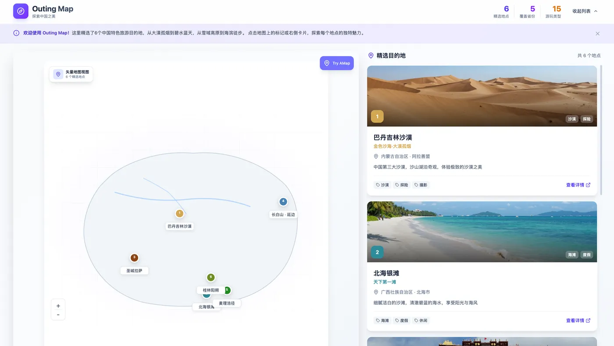Click the Outing Map compass logo icon
The image size is (614, 346).
[21, 11]
